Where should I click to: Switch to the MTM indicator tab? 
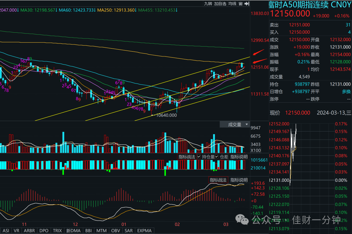101,231
